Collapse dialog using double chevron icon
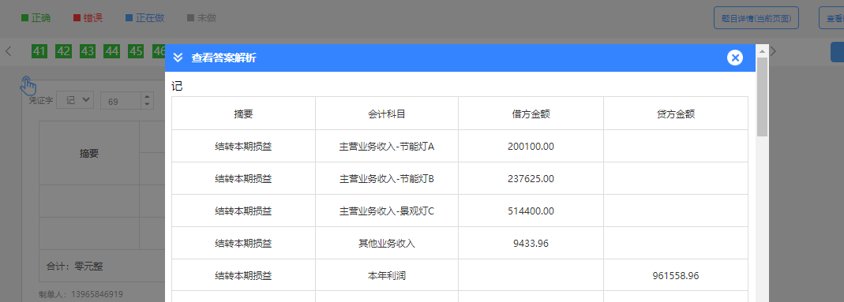The width and height of the screenshot is (844, 302). click(x=178, y=58)
